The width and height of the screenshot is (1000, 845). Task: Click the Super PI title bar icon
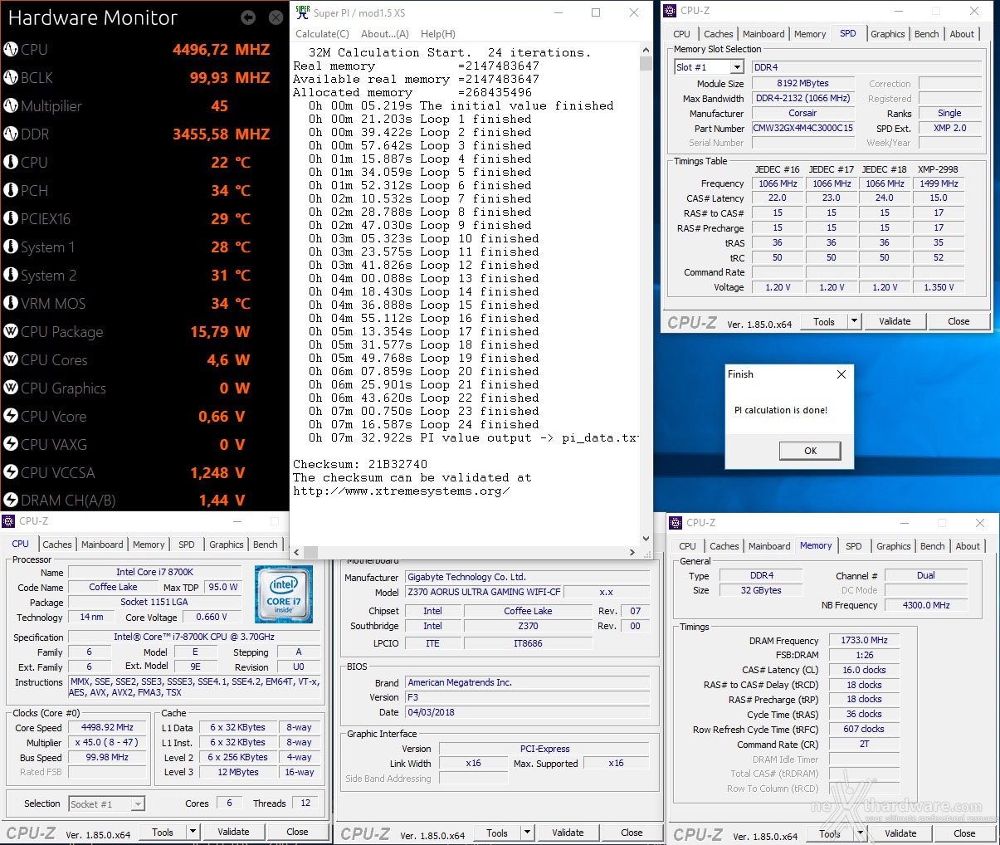point(302,12)
